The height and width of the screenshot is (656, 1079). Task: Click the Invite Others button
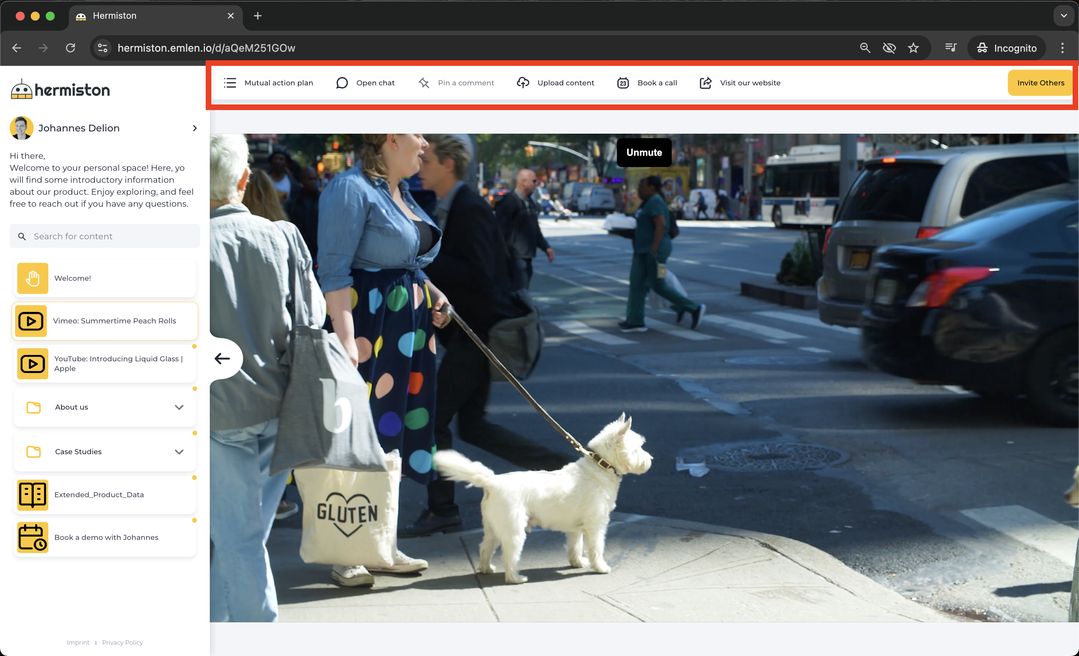1040,83
